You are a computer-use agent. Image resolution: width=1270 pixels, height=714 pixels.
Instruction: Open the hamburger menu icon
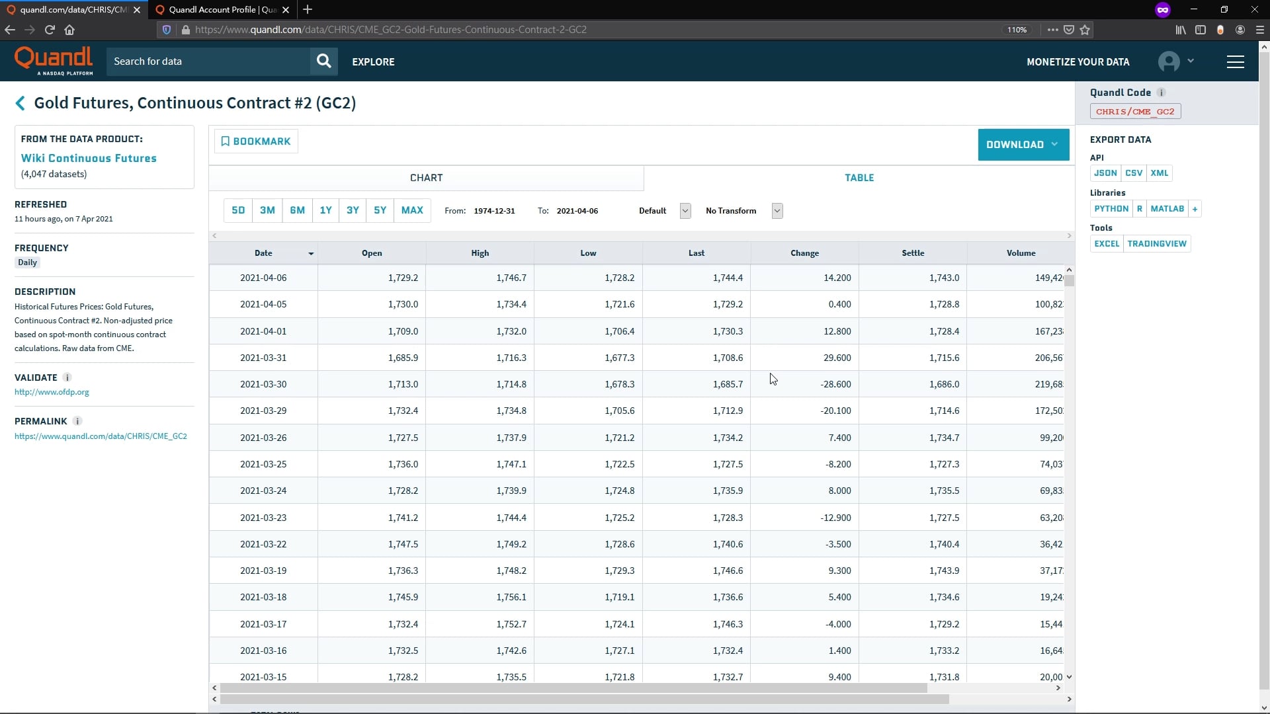pyautogui.click(x=1235, y=61)
